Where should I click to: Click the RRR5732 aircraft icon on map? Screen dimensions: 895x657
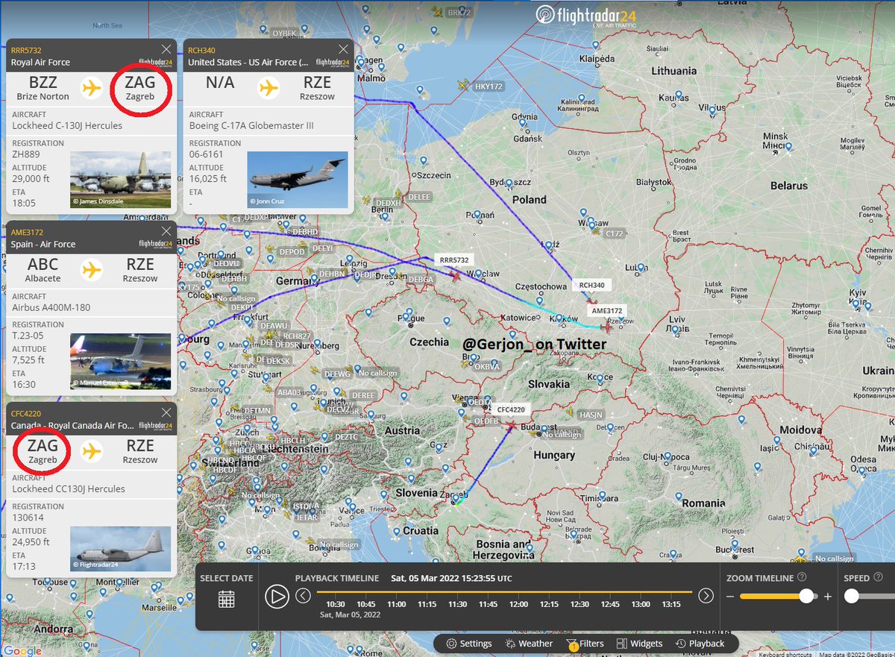pos(455,275)
